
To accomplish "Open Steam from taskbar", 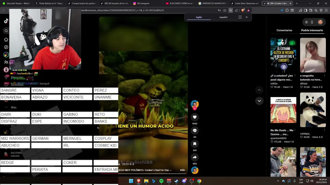I will tap(176, 181).
